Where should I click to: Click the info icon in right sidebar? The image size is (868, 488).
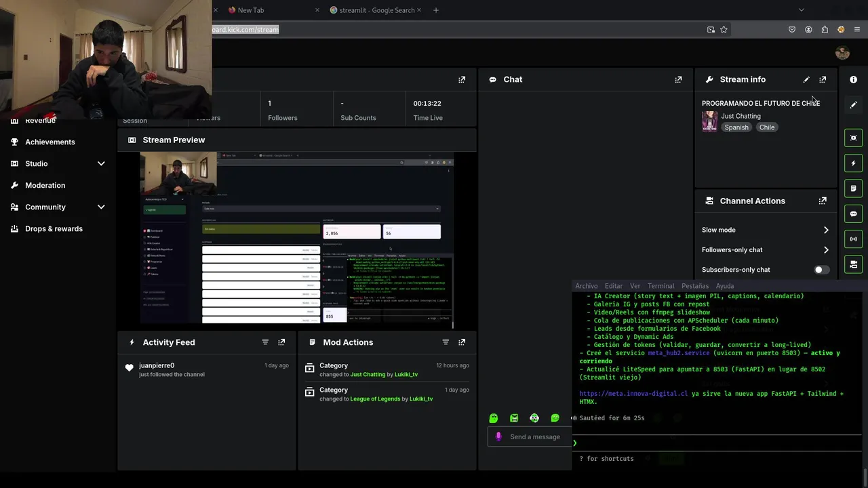click(x=853, y=79)
